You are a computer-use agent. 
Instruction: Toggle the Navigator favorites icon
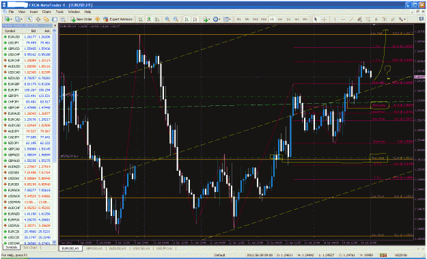tap(46, 19)
